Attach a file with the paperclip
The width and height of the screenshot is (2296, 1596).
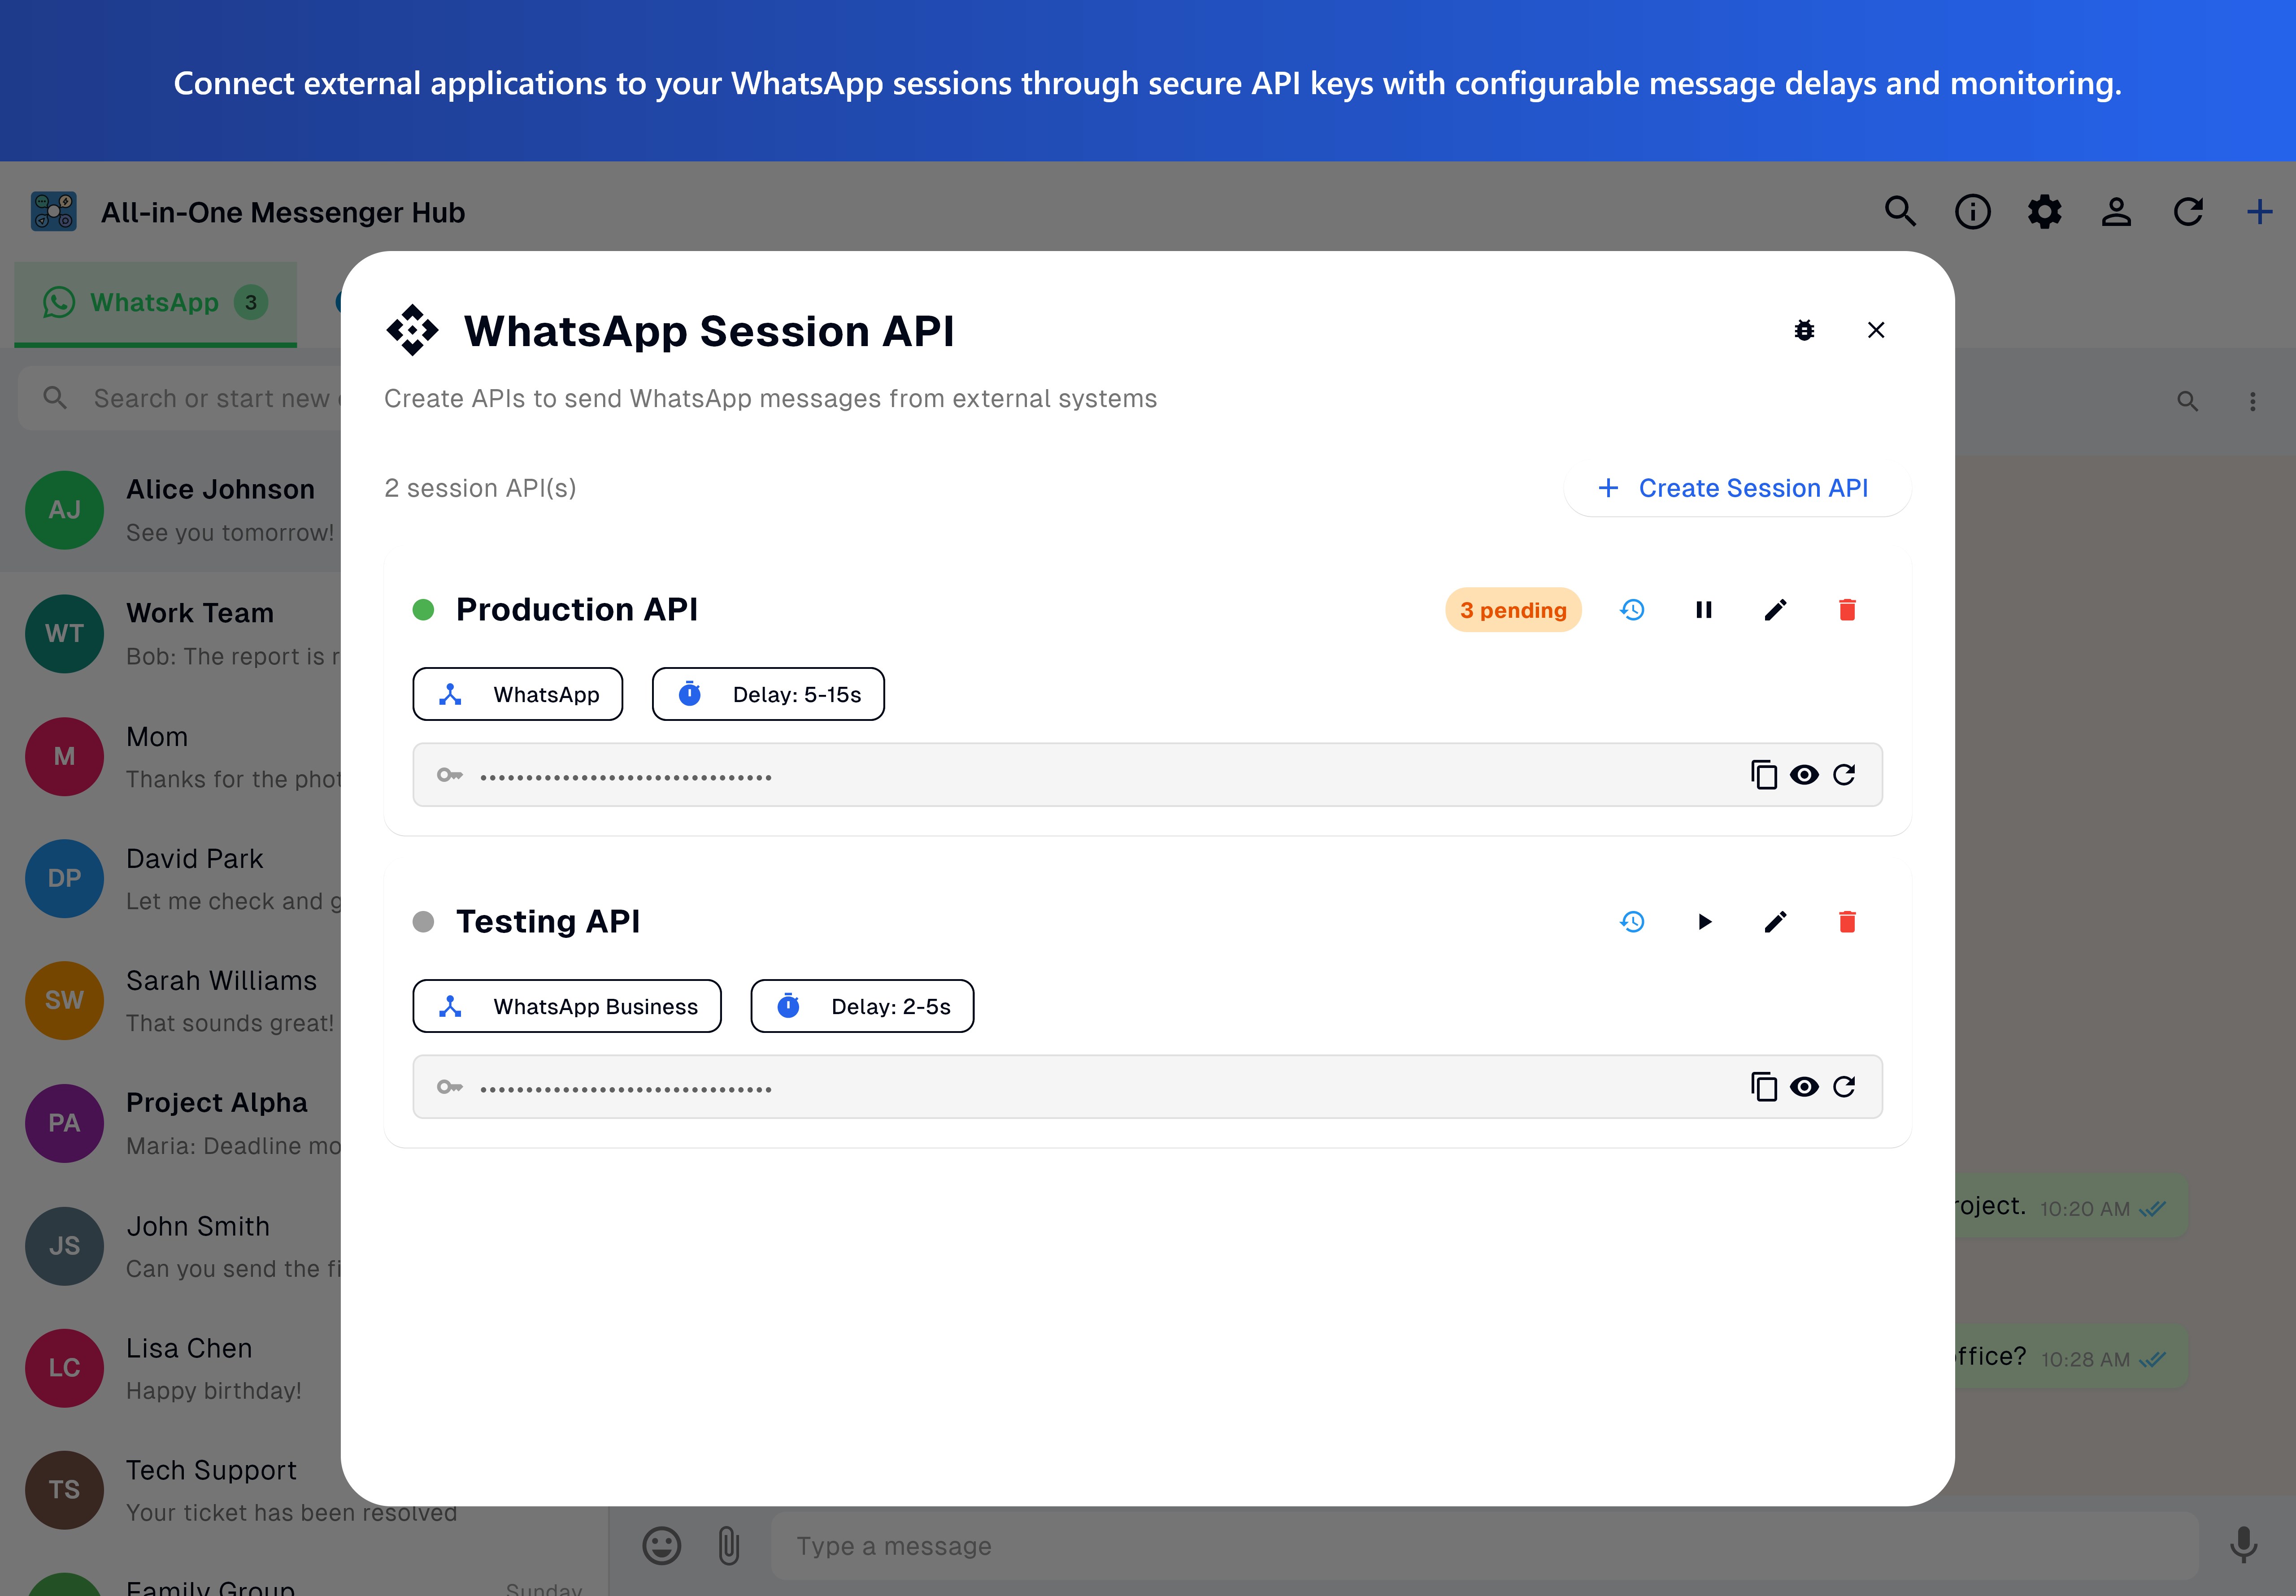729,1546
